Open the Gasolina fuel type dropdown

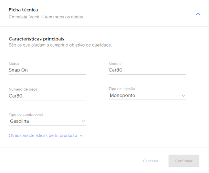point(47,121)
